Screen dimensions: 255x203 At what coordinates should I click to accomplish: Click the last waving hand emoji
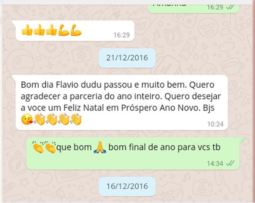point(76,119)
